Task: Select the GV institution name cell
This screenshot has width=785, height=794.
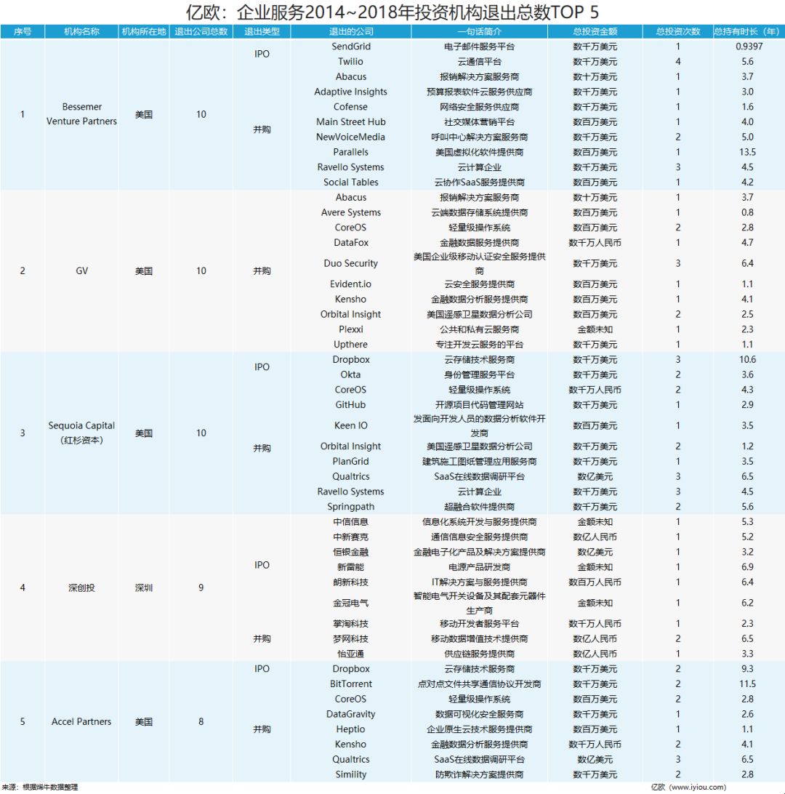Action: [81, 271]
